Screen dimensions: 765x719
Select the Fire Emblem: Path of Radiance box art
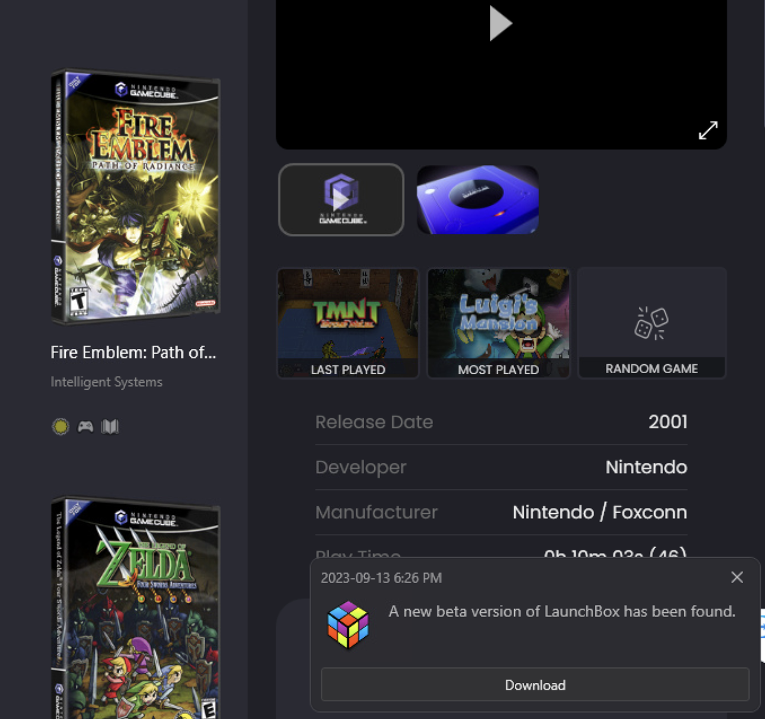point(136,197)
